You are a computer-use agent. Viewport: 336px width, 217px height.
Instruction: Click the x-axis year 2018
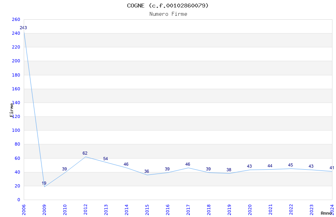coord(209,210)
